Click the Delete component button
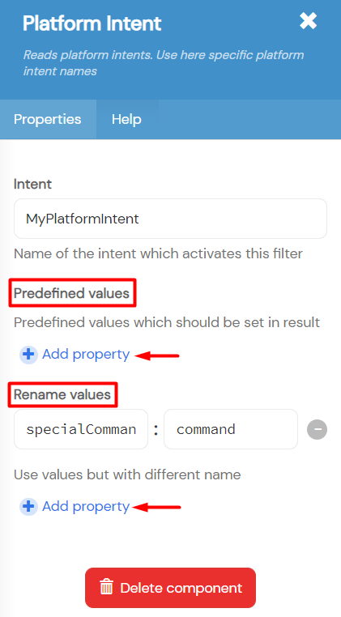341x617 pixels. tap(170, 588)
